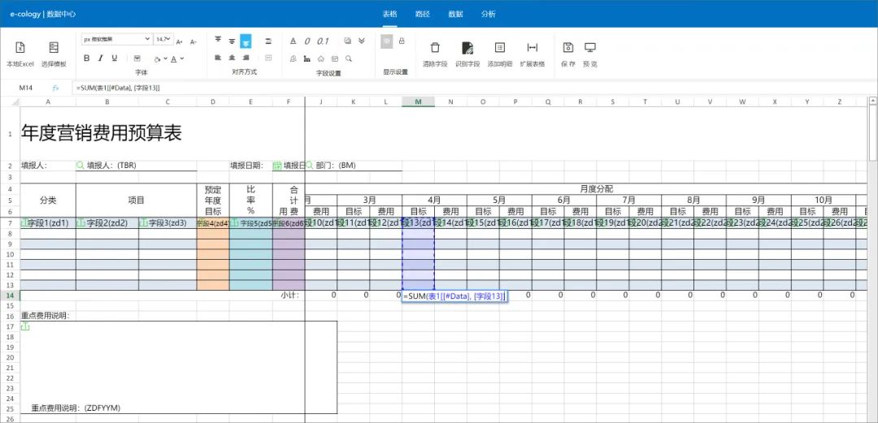
Task: Click the bold 'In' field icon
Action: point(306,58)
